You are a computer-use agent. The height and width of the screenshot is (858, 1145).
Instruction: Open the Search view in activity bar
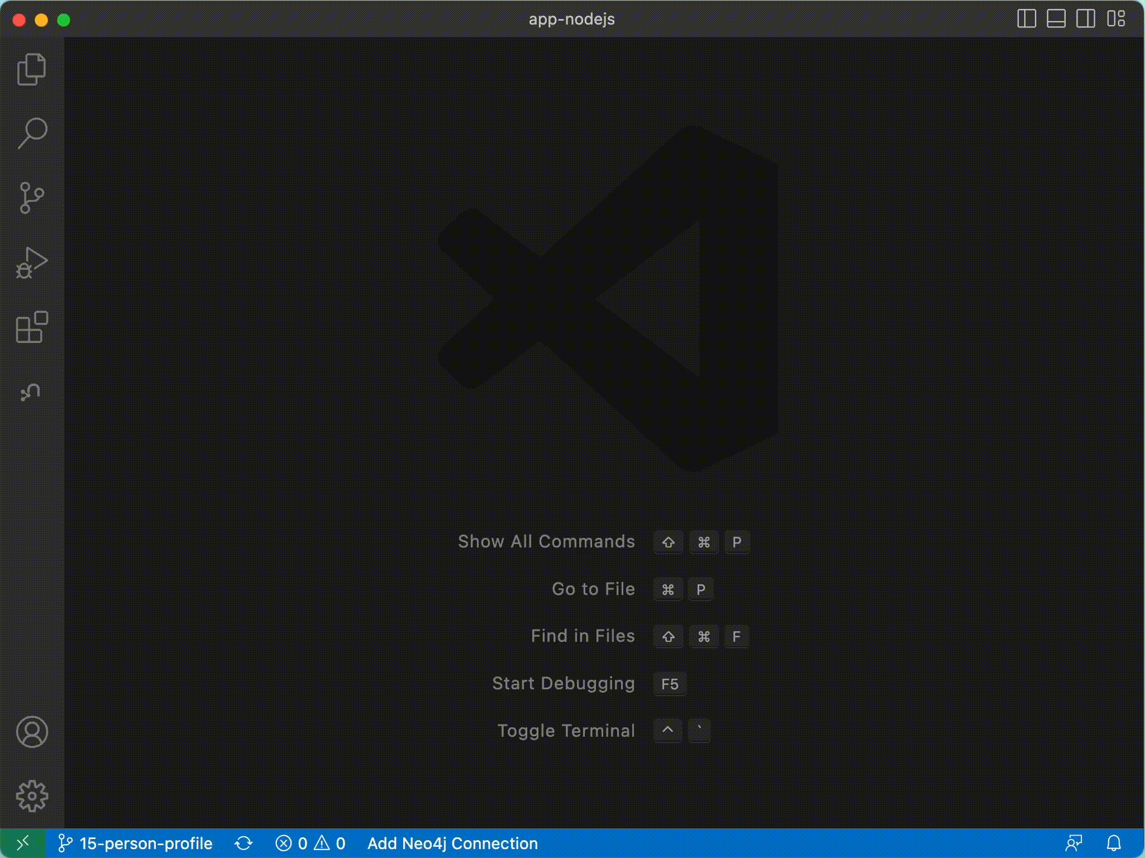coord(32,134)
